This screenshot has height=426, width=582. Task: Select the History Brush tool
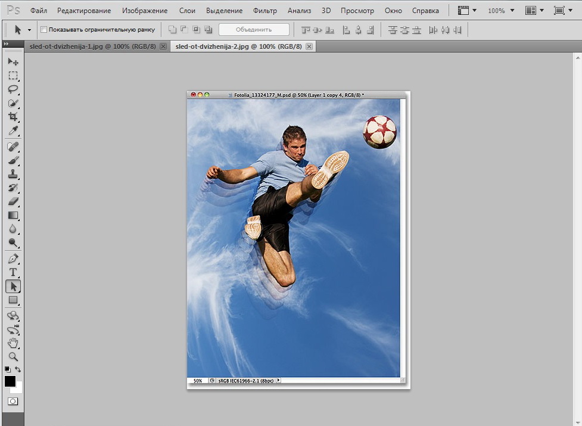(13, 188)
